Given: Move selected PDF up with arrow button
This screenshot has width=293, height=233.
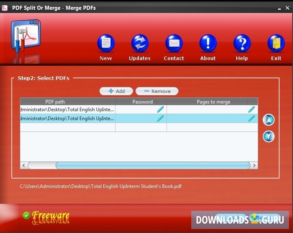Looking at the screenshot, I should point(269,120).
